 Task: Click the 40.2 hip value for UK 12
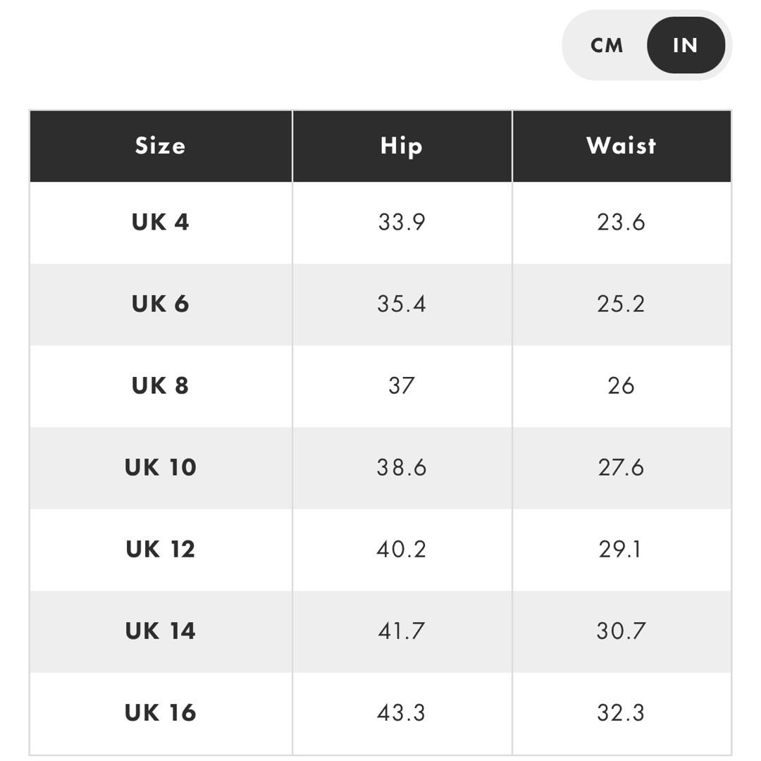pyautogui.click(x=402, y=549)
